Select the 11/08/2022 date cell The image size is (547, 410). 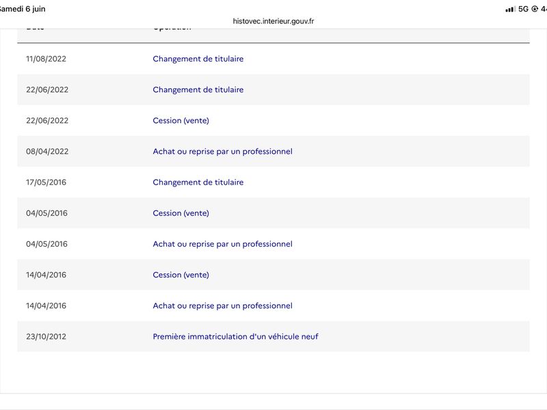(46, 59)
